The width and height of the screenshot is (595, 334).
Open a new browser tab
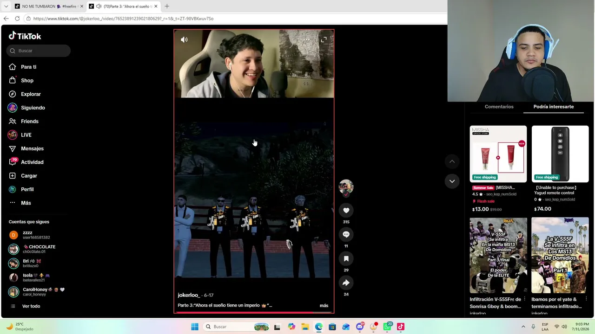167,6
